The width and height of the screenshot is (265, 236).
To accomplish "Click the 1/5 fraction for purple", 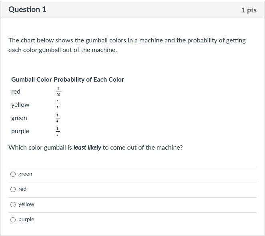I will click(57, 131).
